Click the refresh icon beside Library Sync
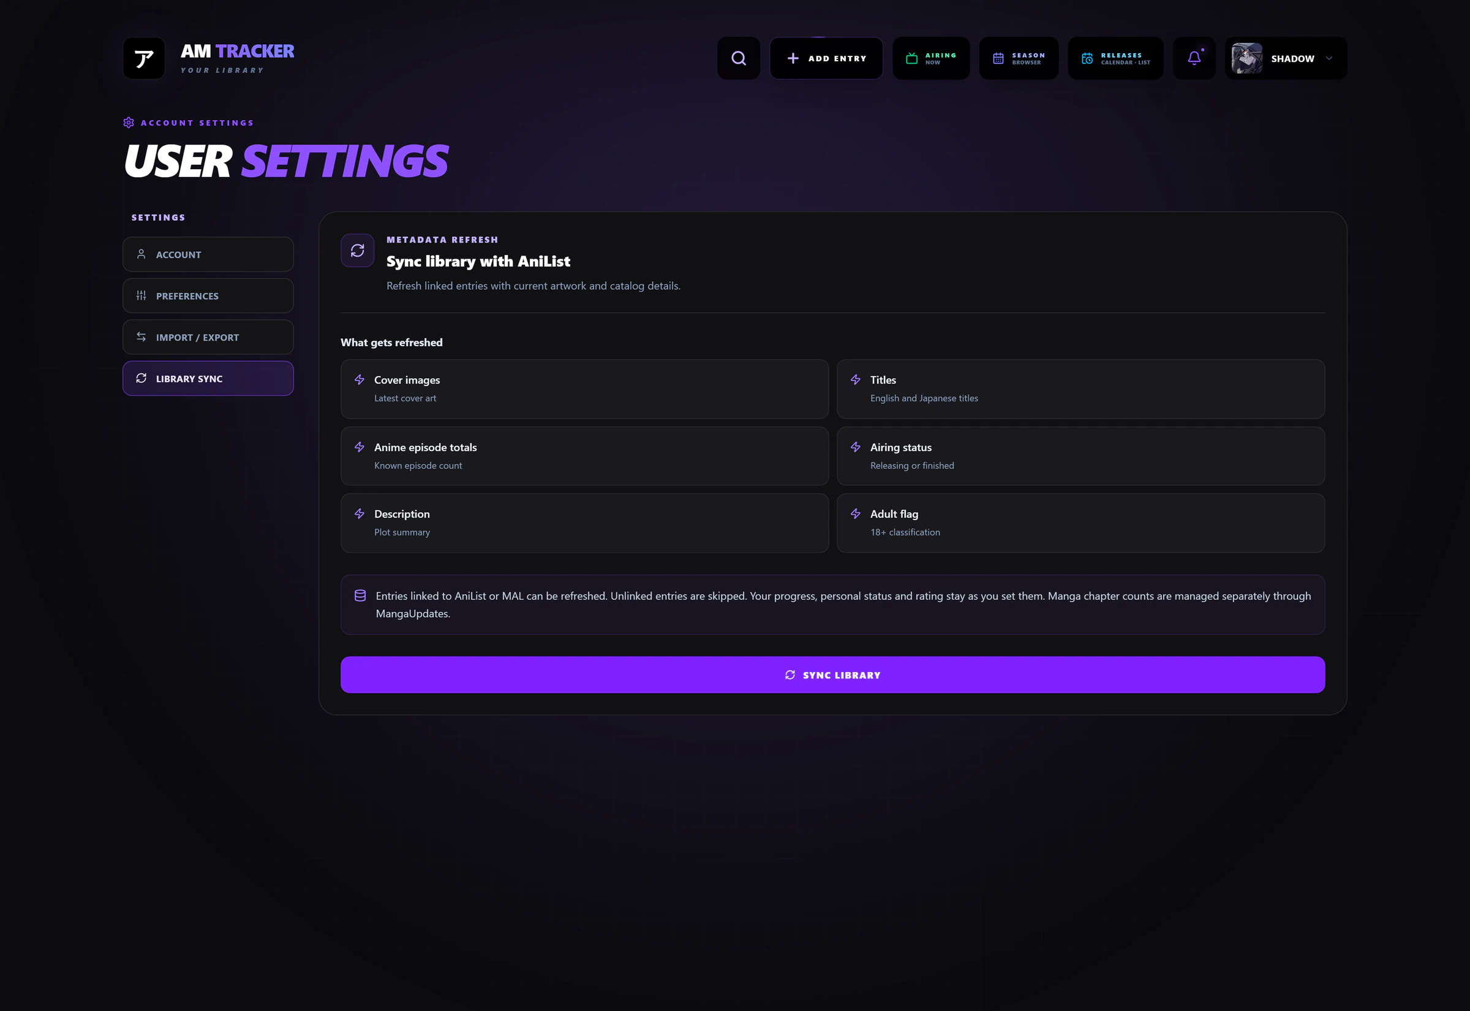Screen dimensions: 1470x1011 point(141,378)
